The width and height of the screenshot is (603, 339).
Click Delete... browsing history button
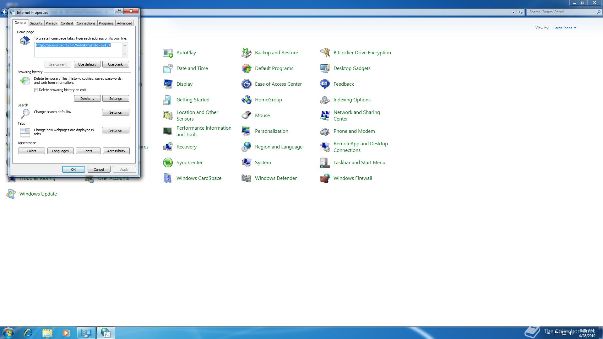pyautogui.click(x=87, y=99)
